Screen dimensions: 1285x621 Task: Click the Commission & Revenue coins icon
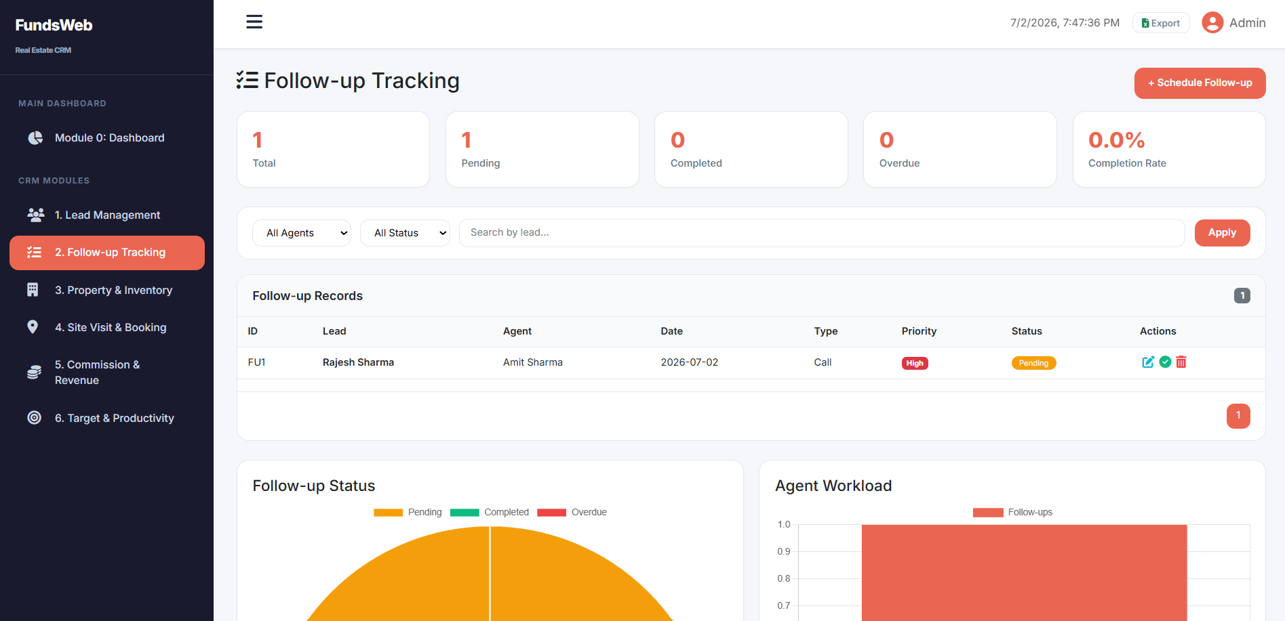point(34,372)
